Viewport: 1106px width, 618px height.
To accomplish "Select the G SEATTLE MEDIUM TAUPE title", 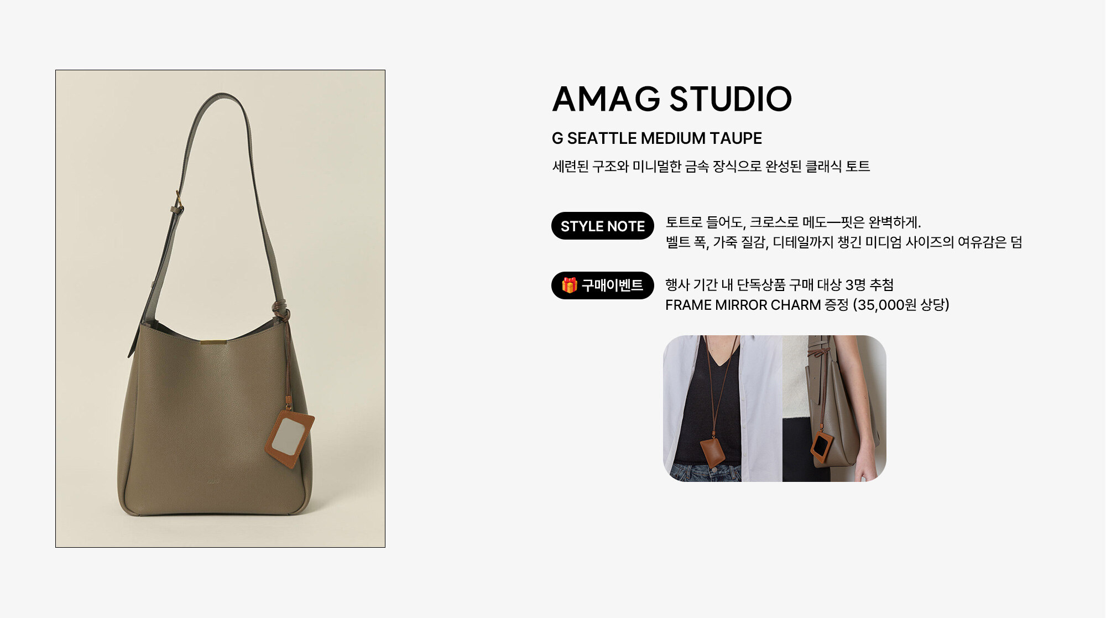I will tap(657, 138).
